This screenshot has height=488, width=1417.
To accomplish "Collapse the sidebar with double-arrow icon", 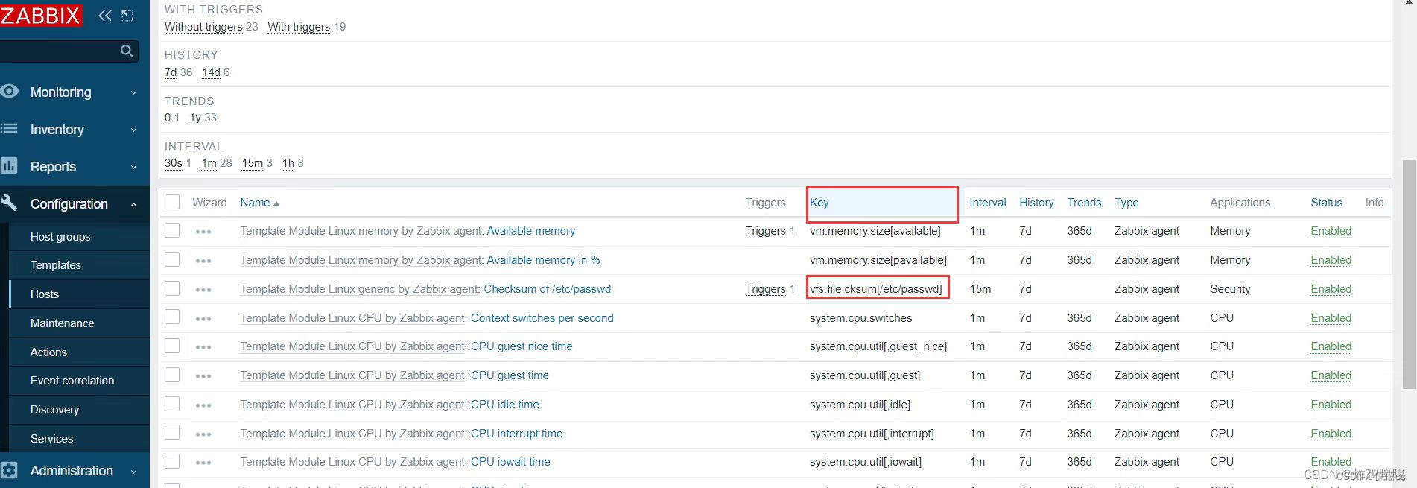I will coord(105,16).
